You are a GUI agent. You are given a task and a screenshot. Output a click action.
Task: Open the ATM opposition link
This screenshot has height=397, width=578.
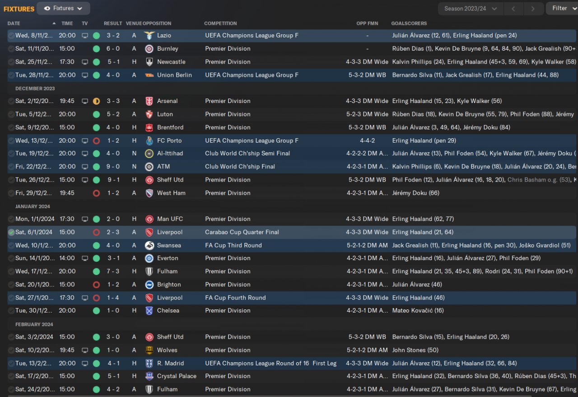[163, 167]
